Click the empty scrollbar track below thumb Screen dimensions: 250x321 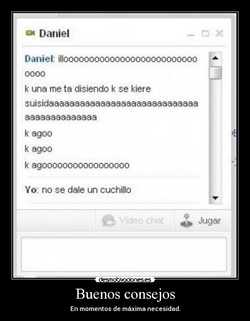[215, 135]
